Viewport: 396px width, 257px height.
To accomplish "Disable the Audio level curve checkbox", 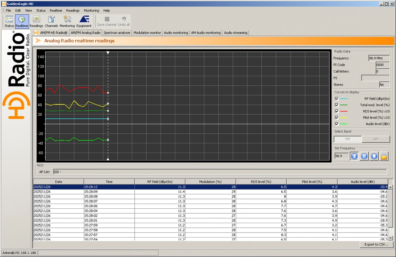I will pyautogui.click(x=337, y=124).
